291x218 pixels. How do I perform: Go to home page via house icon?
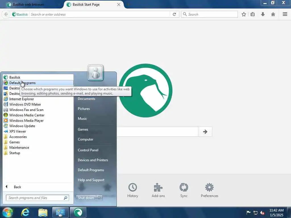pos(273,14)
